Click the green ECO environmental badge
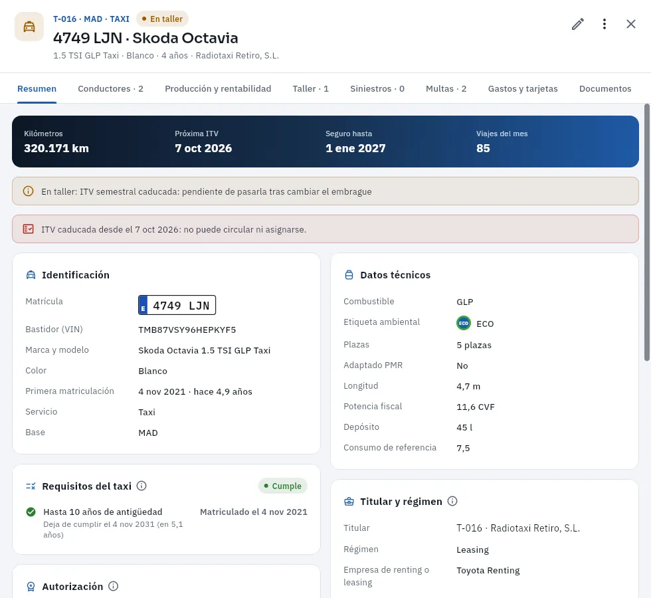Image resolution: width=651 pixels, height=598 pixels. [464, 323]
